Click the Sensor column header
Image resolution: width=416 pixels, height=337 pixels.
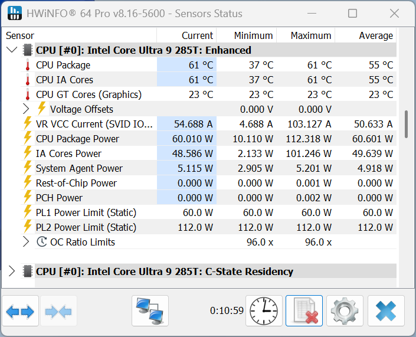80,35
